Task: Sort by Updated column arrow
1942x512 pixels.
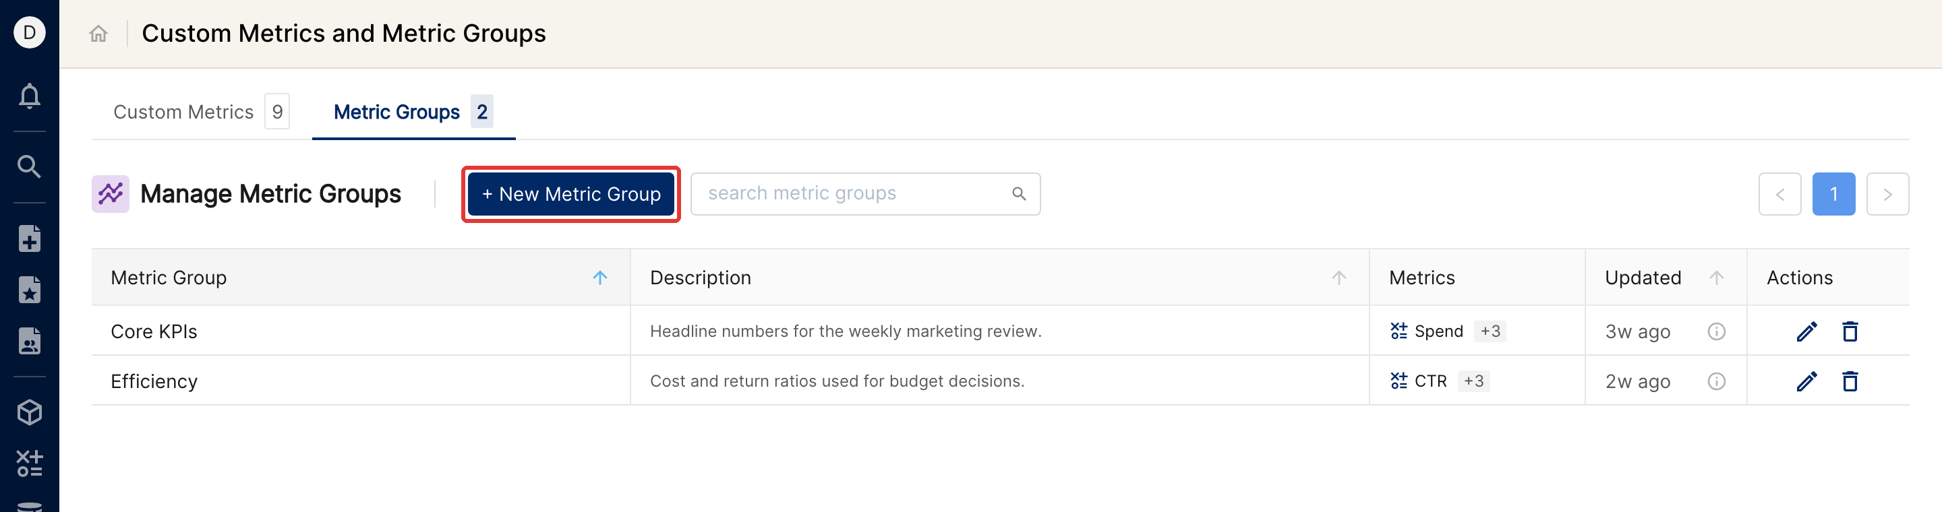Action: point(1717,277)
